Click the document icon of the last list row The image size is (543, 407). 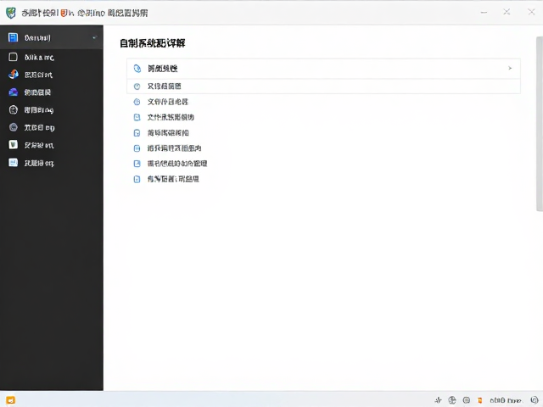(x=137, y=179)
